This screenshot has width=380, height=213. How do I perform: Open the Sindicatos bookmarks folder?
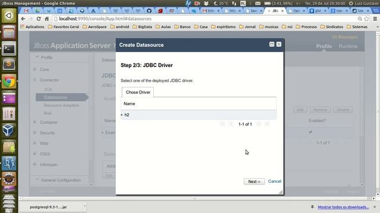332,27
